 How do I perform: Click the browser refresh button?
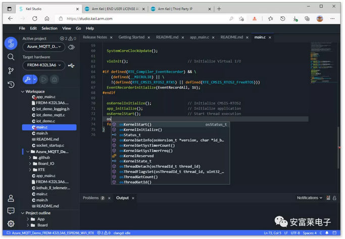click(x=35, y=19)
